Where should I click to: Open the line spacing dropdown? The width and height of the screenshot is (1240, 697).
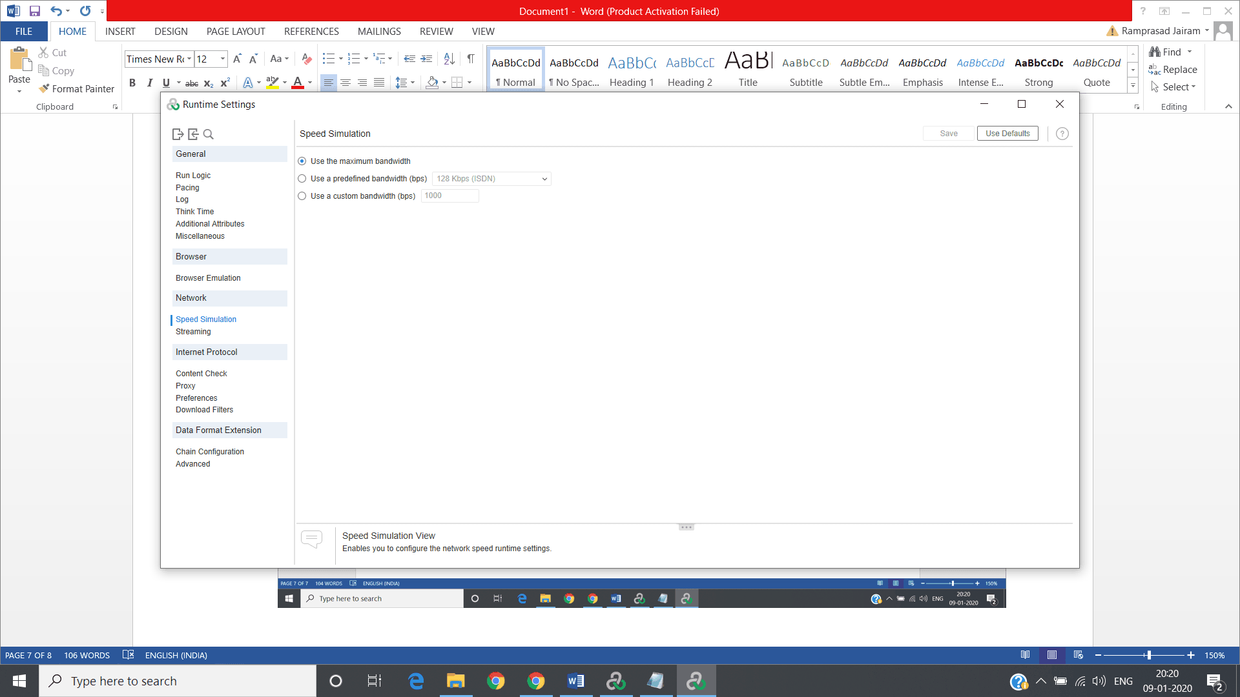(x=405, y=83)
